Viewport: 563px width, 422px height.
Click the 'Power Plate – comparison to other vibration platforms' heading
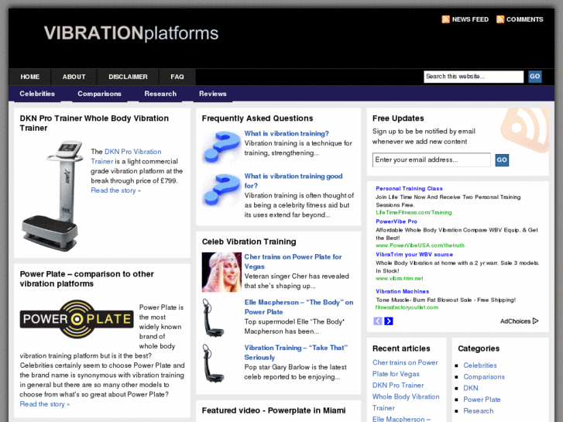pyautogui.click(x=87, y=279)
